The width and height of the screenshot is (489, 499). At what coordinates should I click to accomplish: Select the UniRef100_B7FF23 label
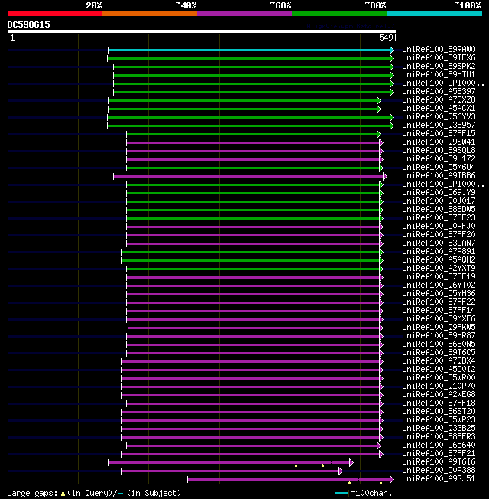pos(439,217)
